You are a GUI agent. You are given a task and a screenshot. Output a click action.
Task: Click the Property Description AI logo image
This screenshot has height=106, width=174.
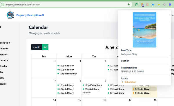click(10, 15)
